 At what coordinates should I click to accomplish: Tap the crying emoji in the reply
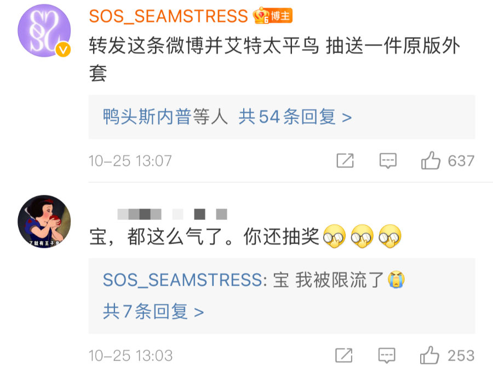point(396,280)
